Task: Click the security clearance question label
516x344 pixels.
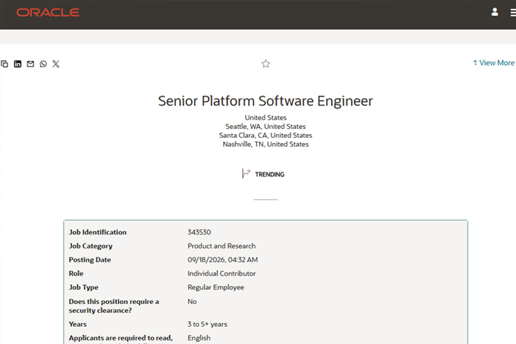Action: [x=114, y=306]
